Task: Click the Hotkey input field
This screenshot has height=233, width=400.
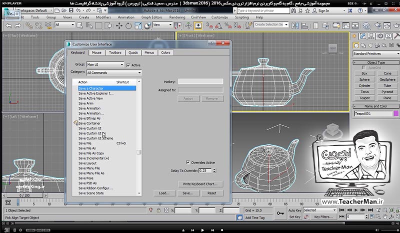Action: point(200,81)
